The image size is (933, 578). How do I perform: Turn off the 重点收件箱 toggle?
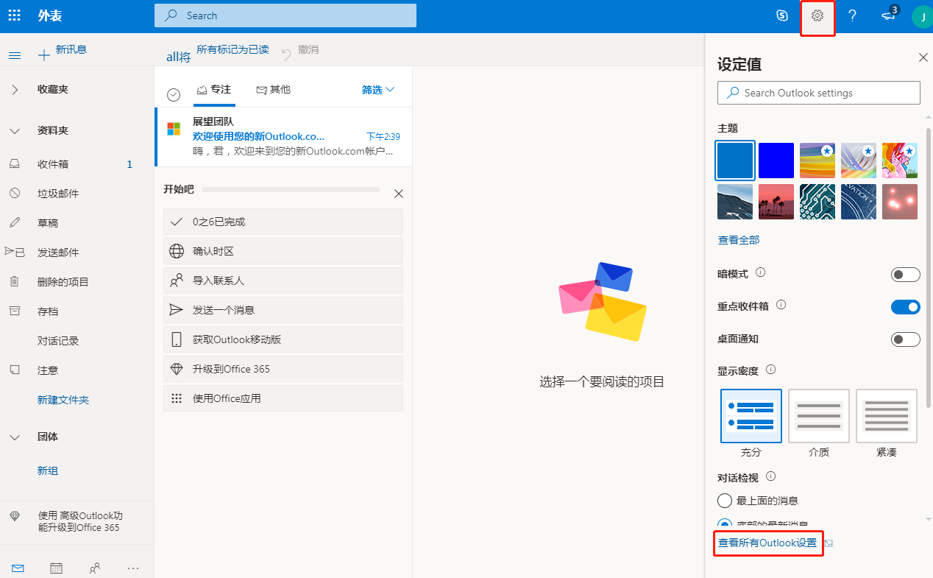coord(905,307)
